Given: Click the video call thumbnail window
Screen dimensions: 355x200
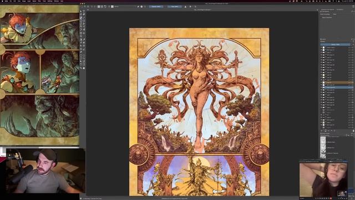Looking at the screenshot, I should coord(323,179).
